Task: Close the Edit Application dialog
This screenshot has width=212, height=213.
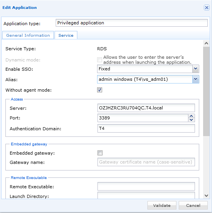Action: click(x=207, y=8)
